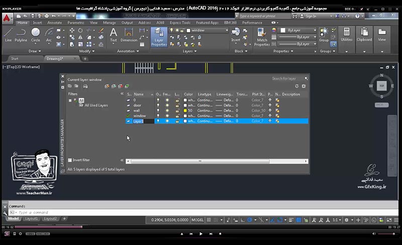Toggle new viewport freeze for window layer
Image resolution: width=402 pixels, height=245 pixels.
point(277,116)
